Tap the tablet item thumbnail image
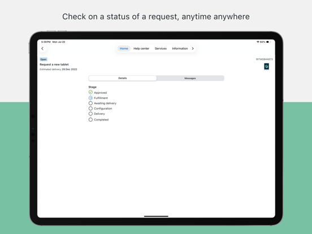Screen dimensions: 312x234 [x=266, y=67]
